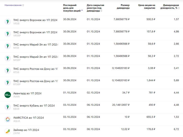Open Займер ао 1П 2024 entry
Viewport: 183px width, 137px height.
tap(26, 130)
